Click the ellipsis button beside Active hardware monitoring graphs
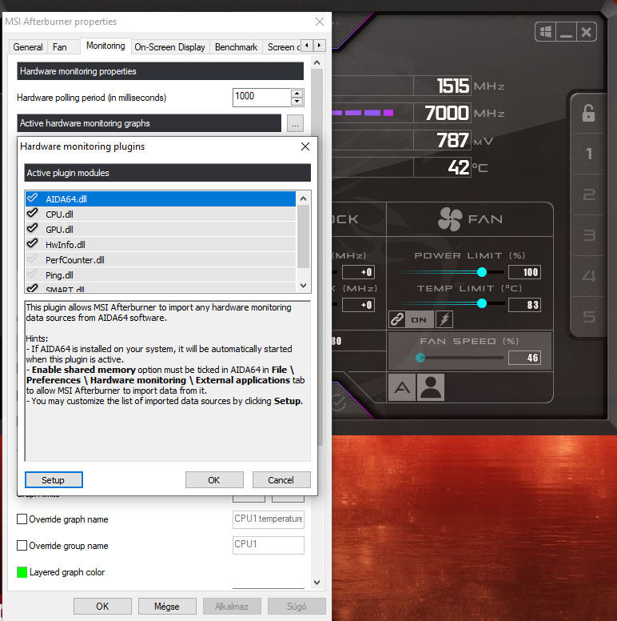617x621 pixels. click(295, 123)
